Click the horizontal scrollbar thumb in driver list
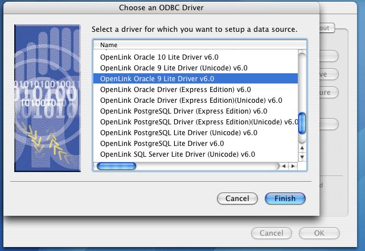 [116, 166]
